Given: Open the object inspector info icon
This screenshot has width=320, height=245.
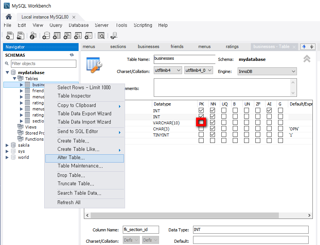Looking at the screenshot, I should [x=33, y=36].
